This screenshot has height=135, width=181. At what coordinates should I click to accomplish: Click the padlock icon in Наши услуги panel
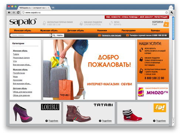click(141, 59)
